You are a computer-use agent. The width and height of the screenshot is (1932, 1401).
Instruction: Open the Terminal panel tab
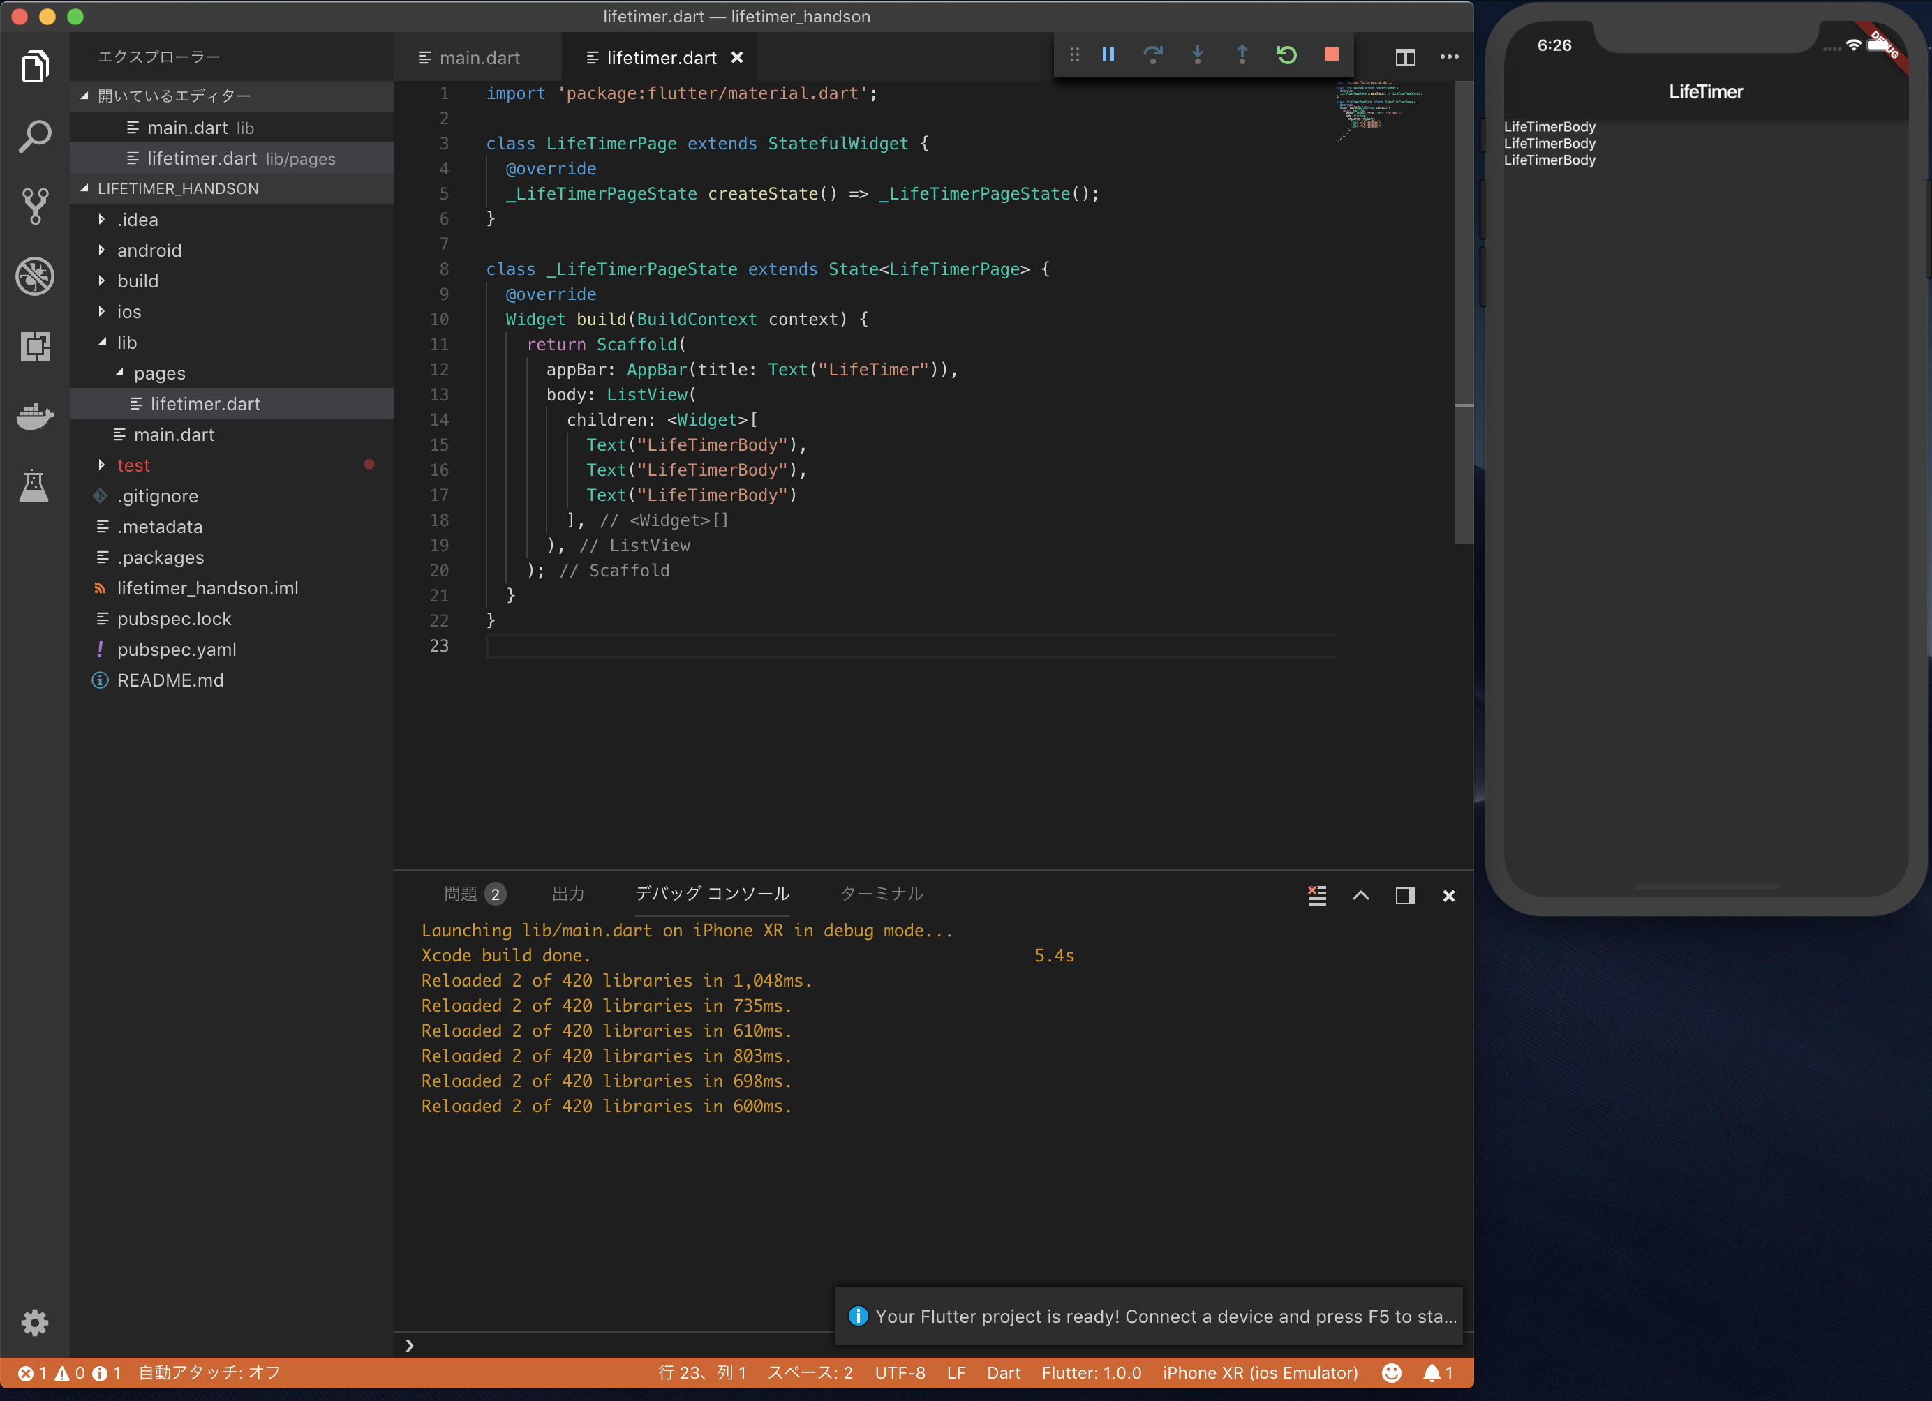(882, 893)
